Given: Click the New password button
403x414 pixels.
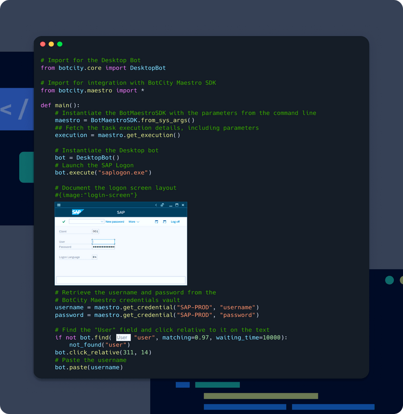Looking at the screenshot, I should 114,221.
